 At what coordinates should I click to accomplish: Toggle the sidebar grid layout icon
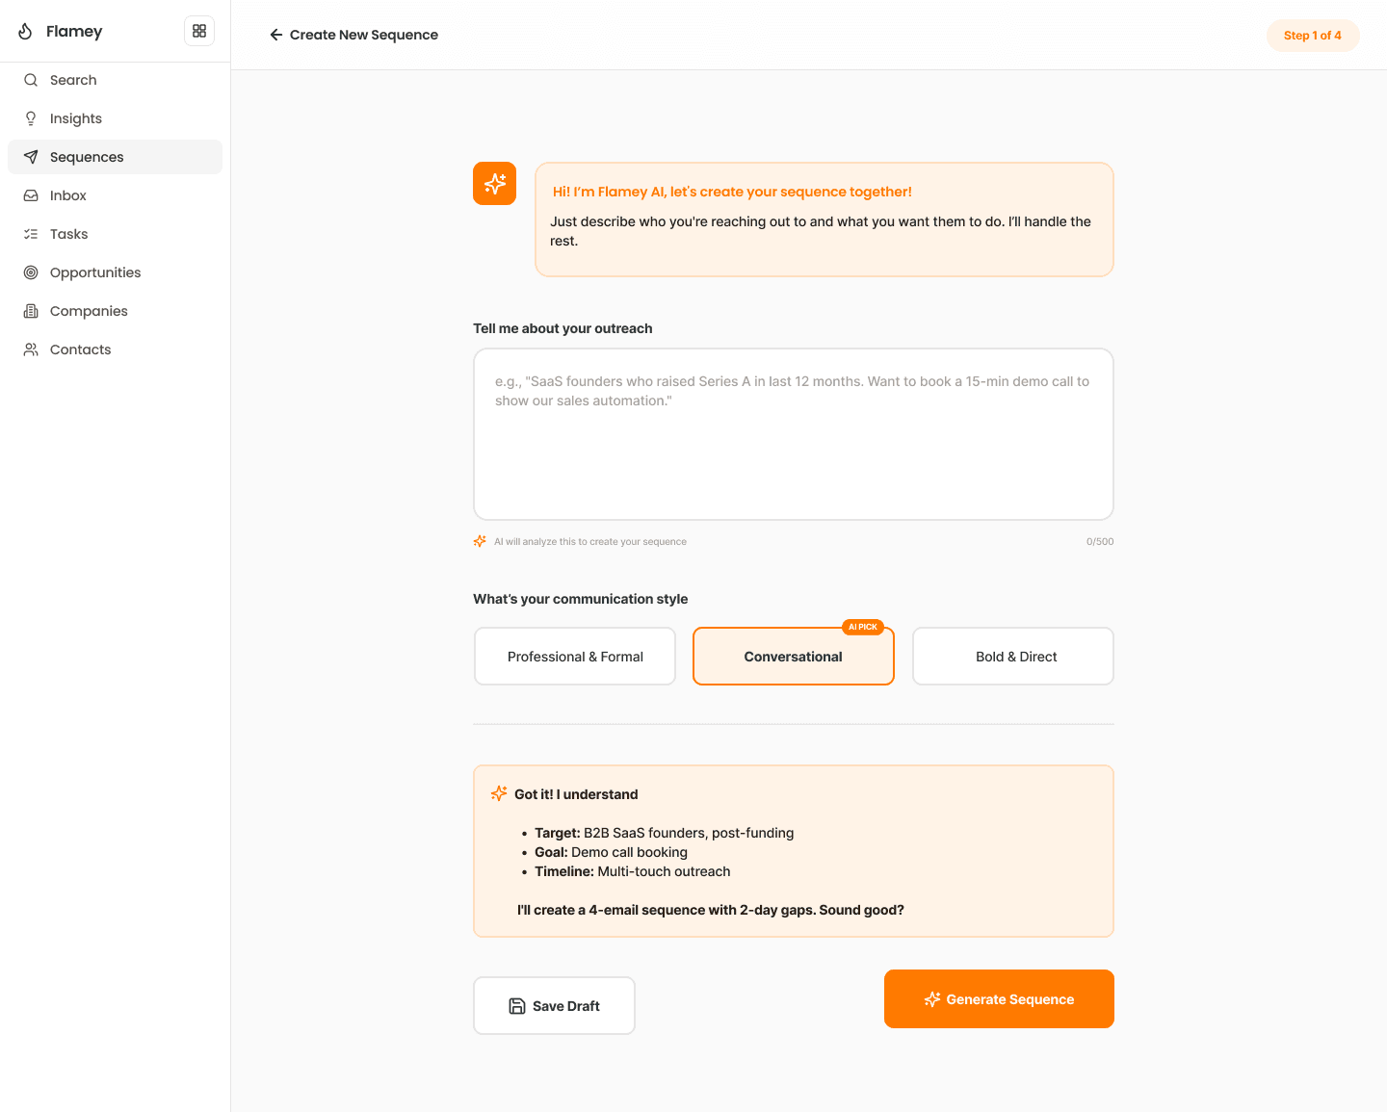click(199, 31)
